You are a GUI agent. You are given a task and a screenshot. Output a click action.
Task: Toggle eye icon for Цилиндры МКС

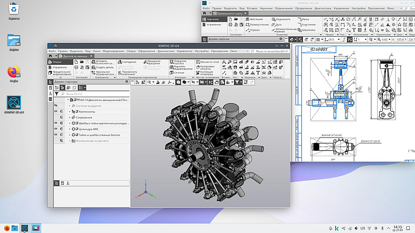point(56,129)
